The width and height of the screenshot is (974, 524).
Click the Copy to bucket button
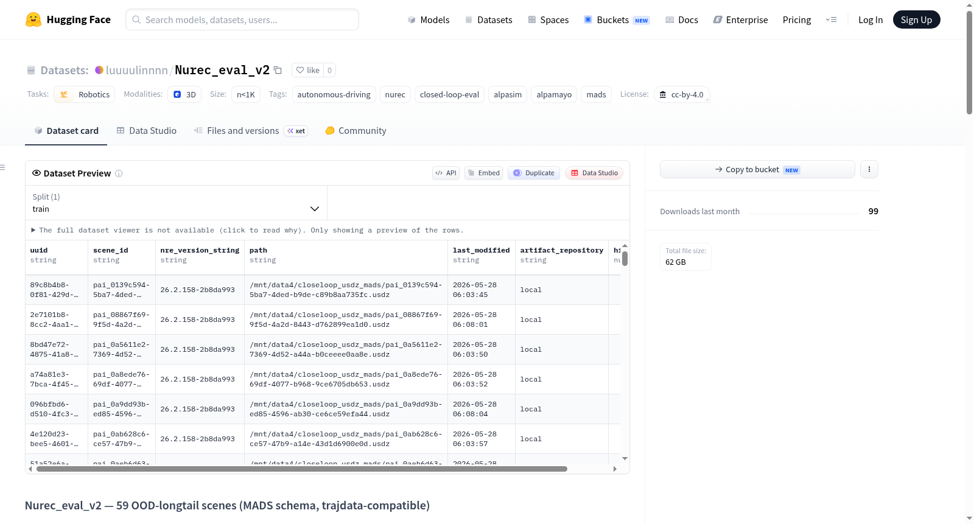pos(757,169)
